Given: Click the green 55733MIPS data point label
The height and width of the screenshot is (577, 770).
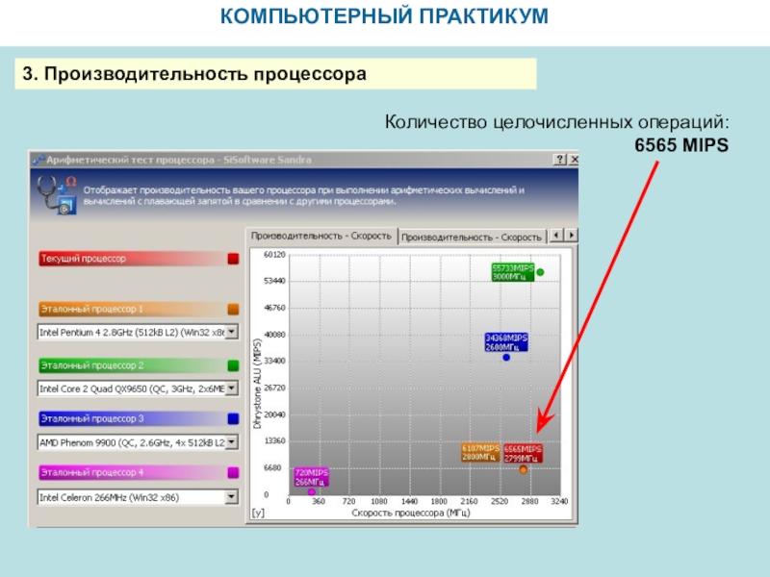Looking at the screenshot, I should point(512,272).
